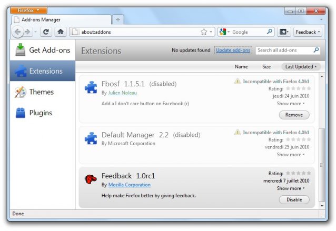The width and height of the screenshot is (336, 231).
Task: Open the Mozilla Corporation link
Action: point(129,185)
